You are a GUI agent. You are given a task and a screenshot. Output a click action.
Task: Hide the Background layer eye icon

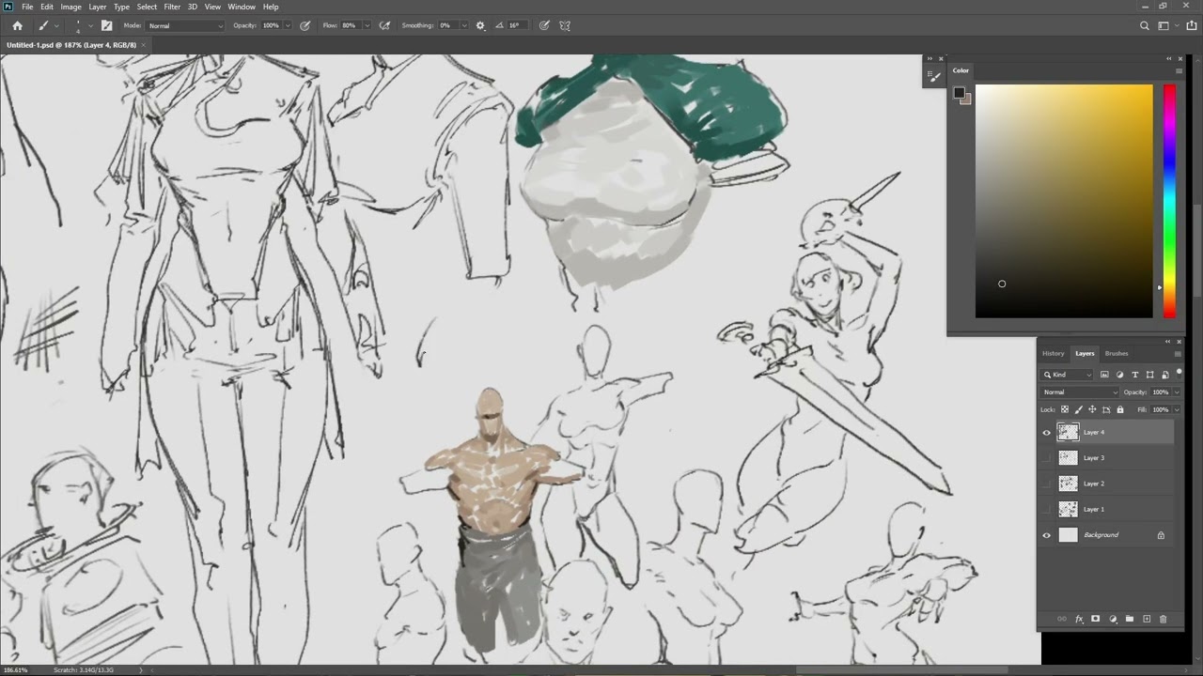[x=1047, y=535]
